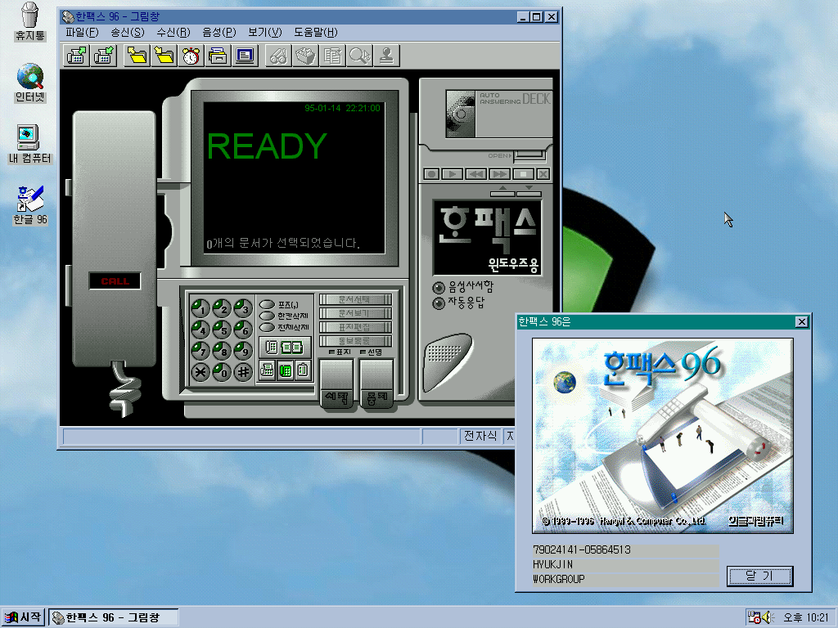Click 닫기 in the 한팩스 96은 dialog
838x628 pixels.
click(759, 576)
